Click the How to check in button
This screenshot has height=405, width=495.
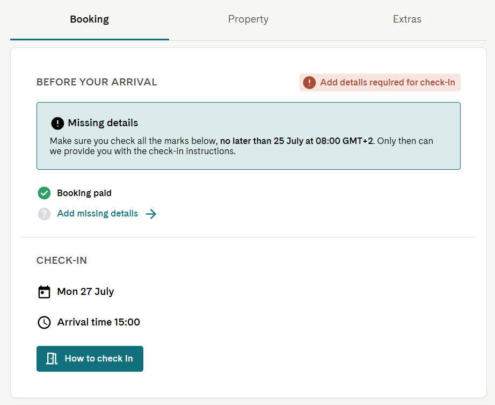click(90, 359)
